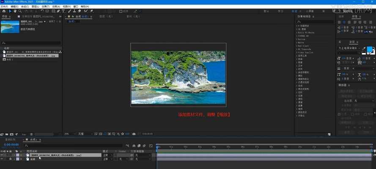Viewport: 376px width, 169px height.
Task: Open the blend mode dropdown of the second layer
Action: point(108,159)
